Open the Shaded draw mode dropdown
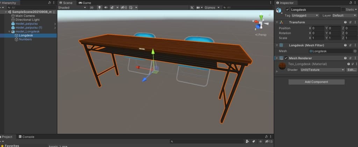Screen dimensions: 358x147 (x=72, y=8)
